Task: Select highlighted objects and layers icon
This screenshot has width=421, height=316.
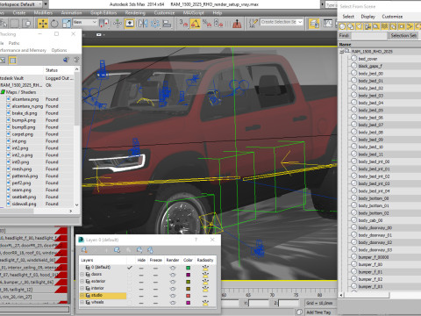Action: pos(118,250)
